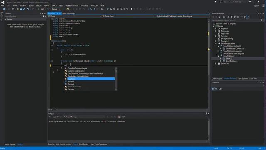Switch to the Data Tools Operations tab
The image size is (266, 150).
click(99, 145)
